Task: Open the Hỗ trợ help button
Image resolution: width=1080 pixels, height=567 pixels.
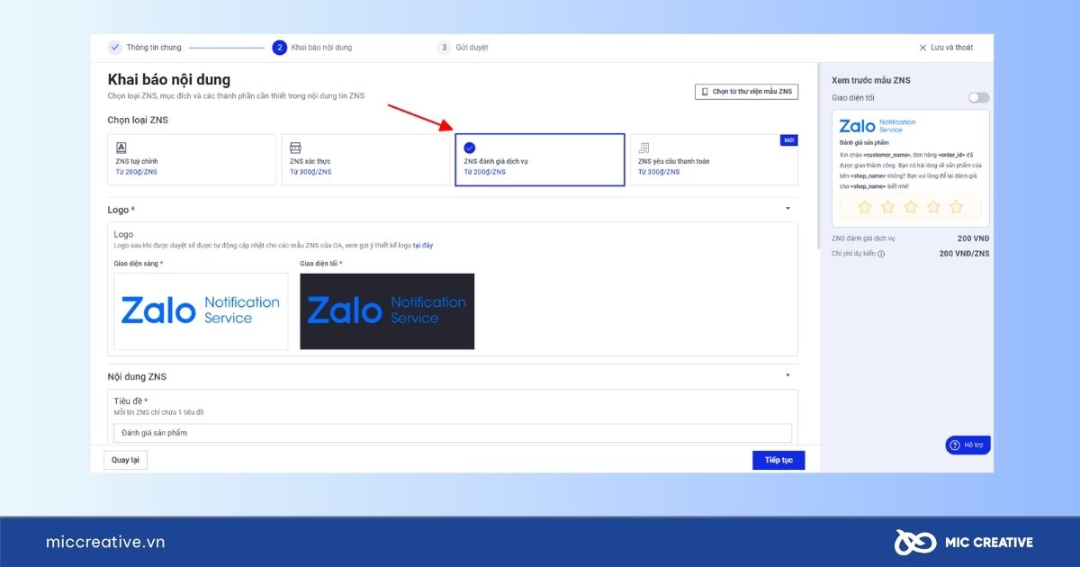Action: [967, 445]
